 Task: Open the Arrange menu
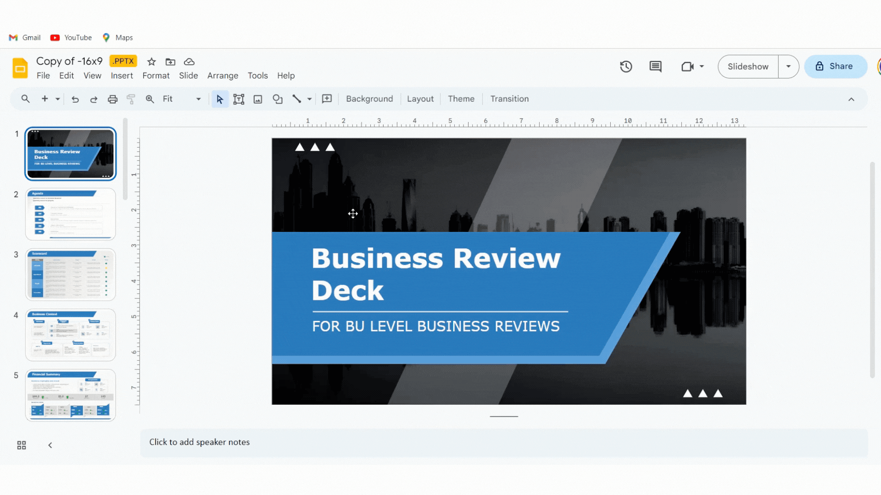tap(223, 76)
